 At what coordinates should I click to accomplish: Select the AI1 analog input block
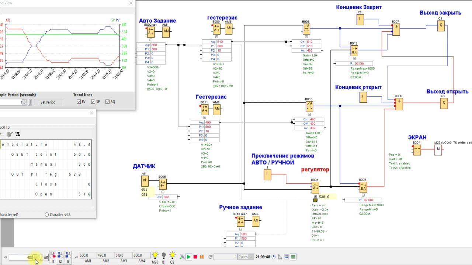pyautogui.click(x=145, y=181)
